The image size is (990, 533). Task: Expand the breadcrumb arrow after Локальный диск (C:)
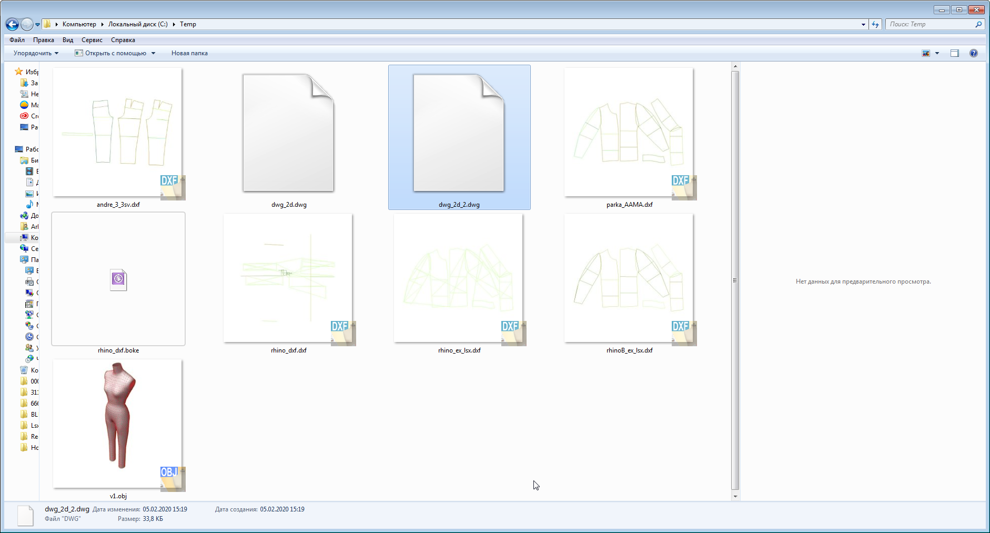[174, 24]
